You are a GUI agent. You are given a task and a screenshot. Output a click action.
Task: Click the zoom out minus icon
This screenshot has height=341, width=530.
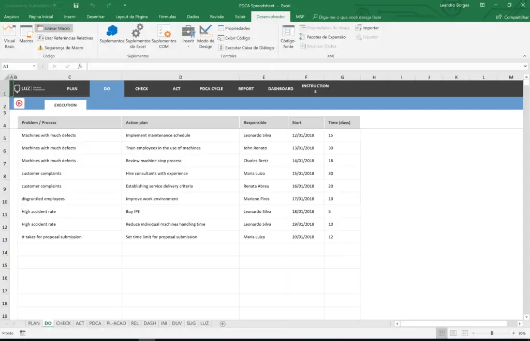coord(474,333)
